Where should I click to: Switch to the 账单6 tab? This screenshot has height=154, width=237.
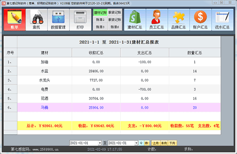115,27
